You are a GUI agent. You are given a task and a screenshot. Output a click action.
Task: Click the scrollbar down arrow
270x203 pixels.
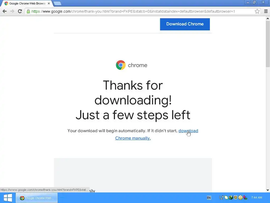click(268, 190)
